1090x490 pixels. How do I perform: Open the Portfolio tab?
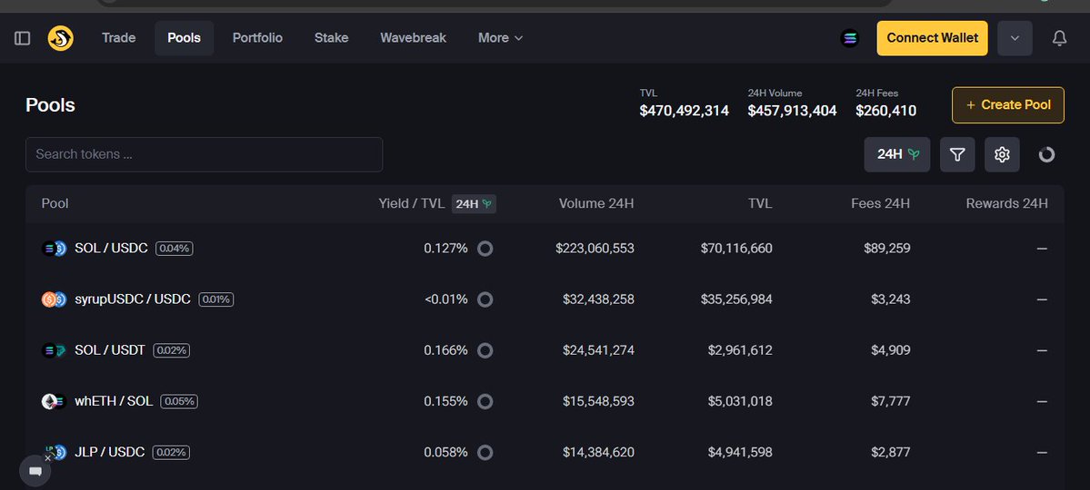[257, 38]
